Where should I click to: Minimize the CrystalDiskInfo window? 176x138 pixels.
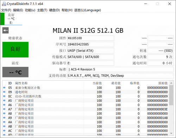tap(146, 4)
